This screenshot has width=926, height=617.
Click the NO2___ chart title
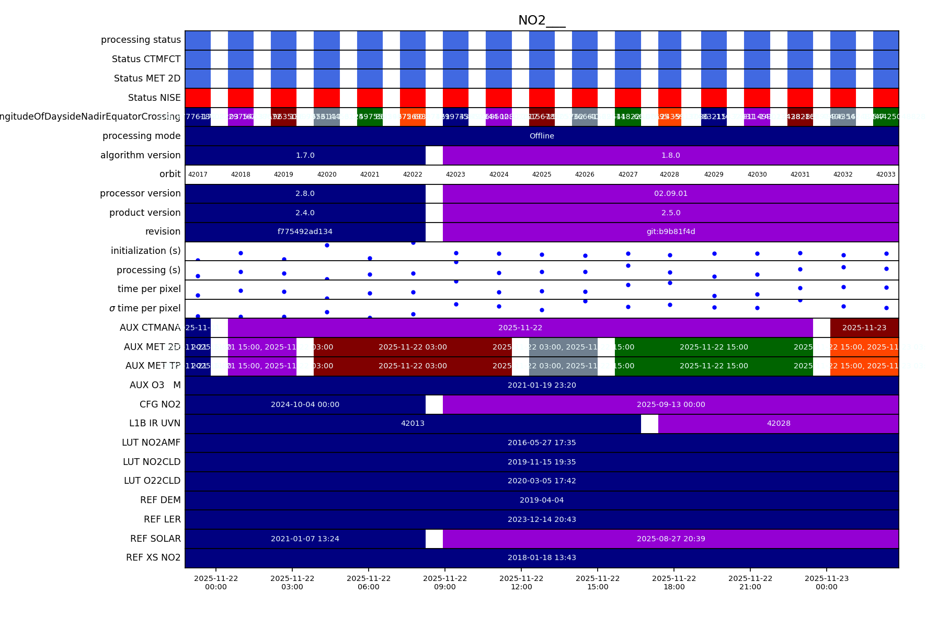click(x=541, y=20)
